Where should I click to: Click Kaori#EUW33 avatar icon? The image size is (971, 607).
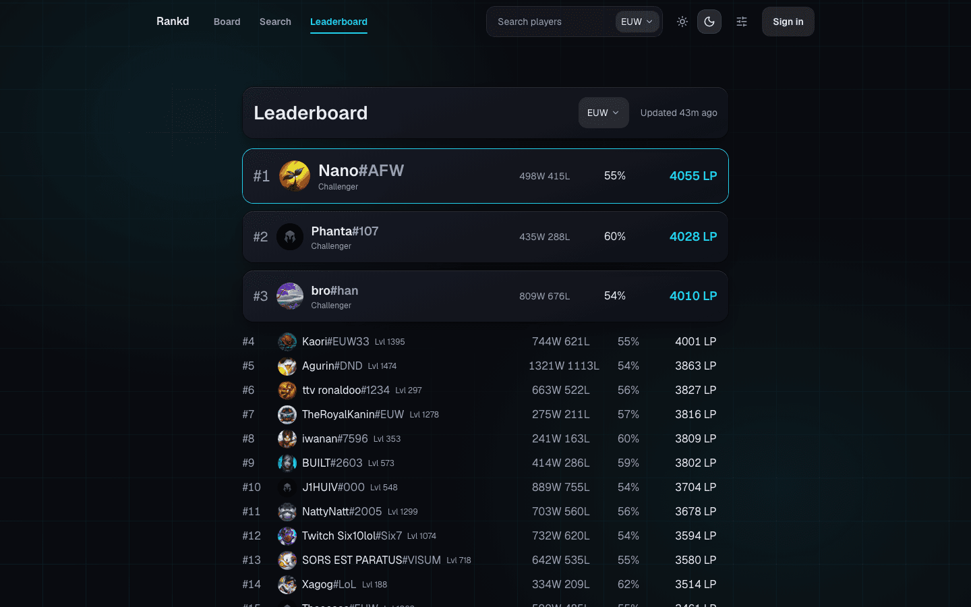[287, 342]
